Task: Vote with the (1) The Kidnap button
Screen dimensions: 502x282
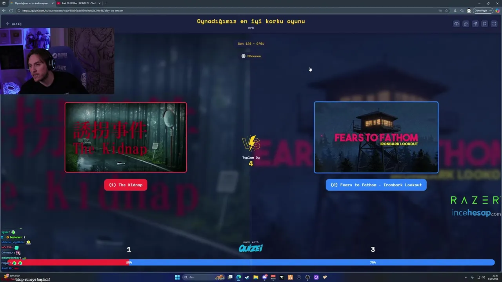Action: 126,185
